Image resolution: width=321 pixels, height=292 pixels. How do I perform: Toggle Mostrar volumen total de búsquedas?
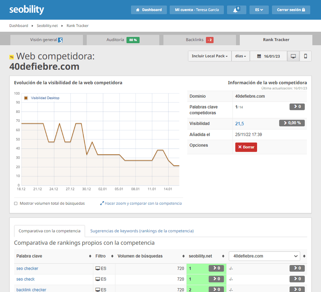coord(16,203)
